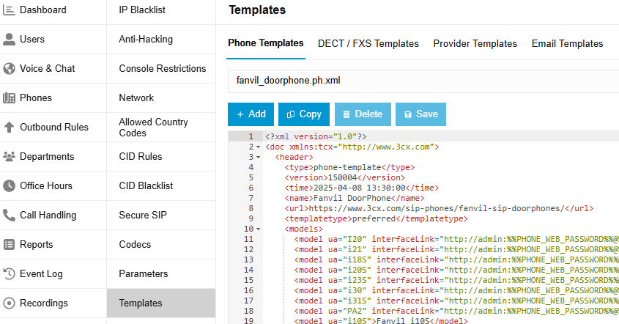Collapse the doc element on line 2

(x=258, y=147)
